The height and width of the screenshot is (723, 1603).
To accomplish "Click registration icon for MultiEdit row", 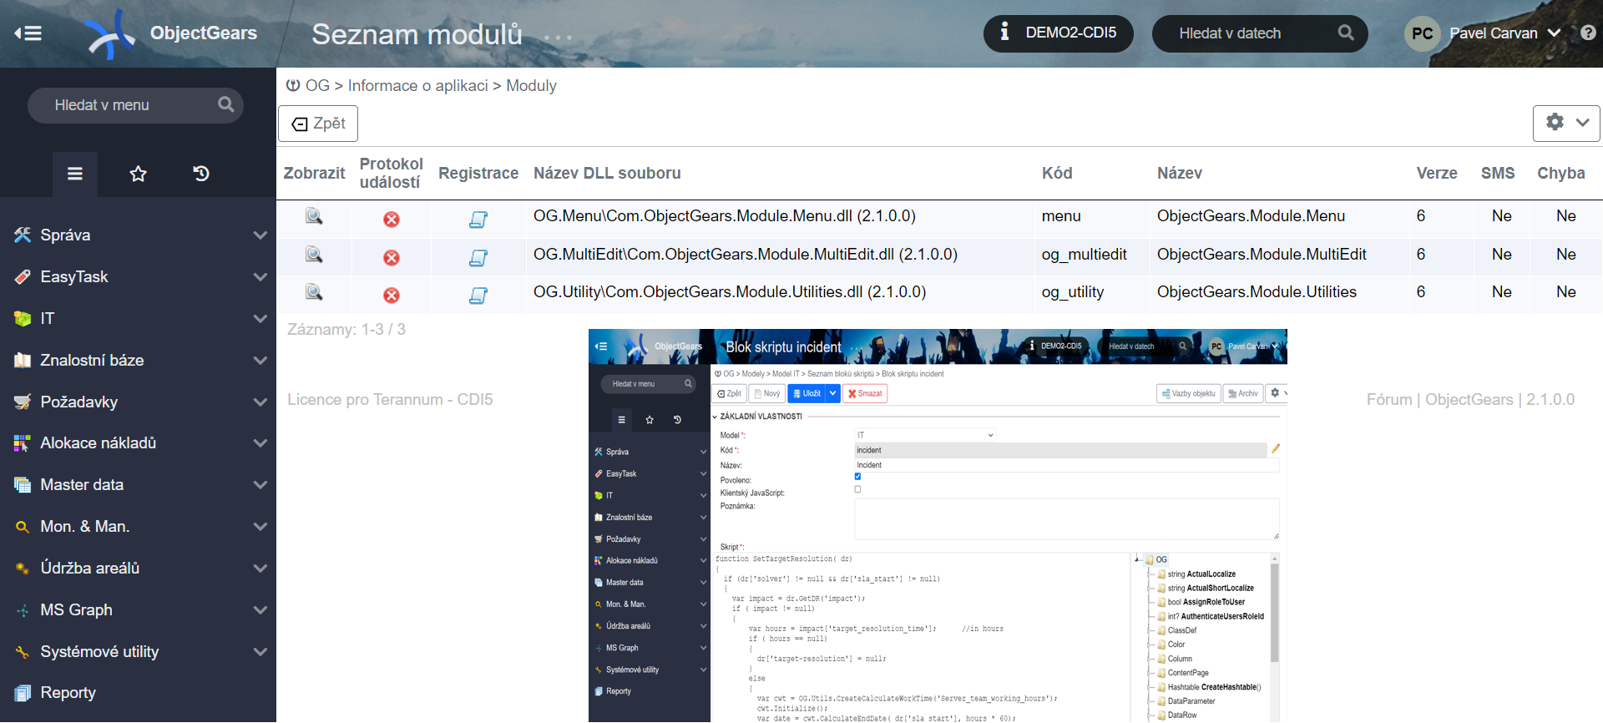I will coord(478,258).
